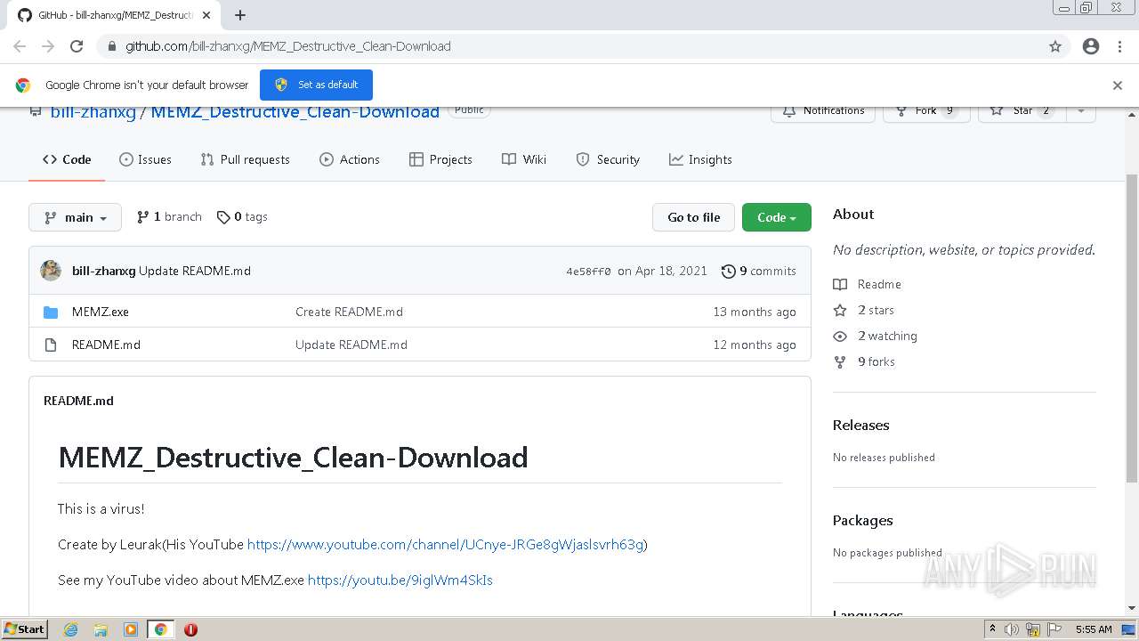Click the GitHub favicon on the browser tab
This screenshot has height=641, width=1139.
click(x=24, y=15)
